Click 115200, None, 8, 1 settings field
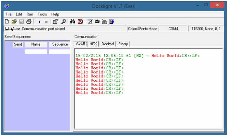 (206, 29)
